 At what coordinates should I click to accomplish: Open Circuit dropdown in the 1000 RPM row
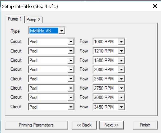[51, 41]
